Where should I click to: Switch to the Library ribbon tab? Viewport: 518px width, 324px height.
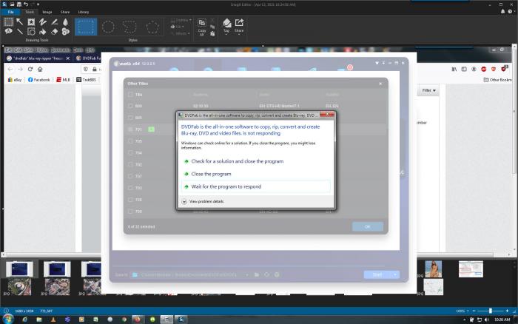[x=84, y=13]
